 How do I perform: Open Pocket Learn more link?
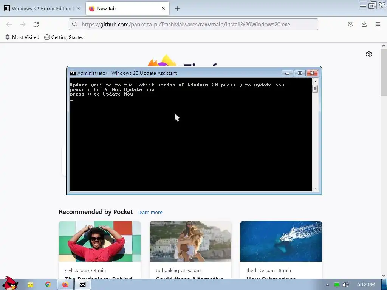[x=150, y=212]
